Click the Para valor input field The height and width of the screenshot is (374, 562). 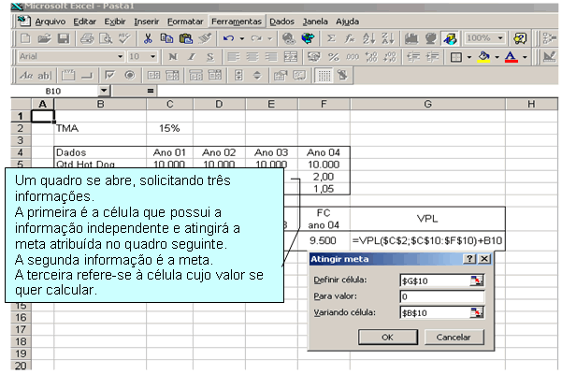pyautogui.click(x=438, y=296)
